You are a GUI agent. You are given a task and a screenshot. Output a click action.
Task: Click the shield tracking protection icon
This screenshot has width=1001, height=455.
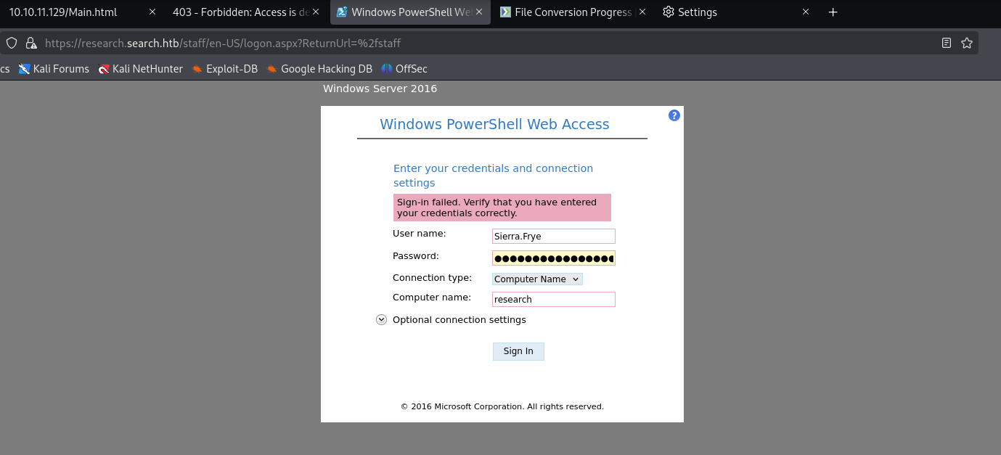pos(12,43)
